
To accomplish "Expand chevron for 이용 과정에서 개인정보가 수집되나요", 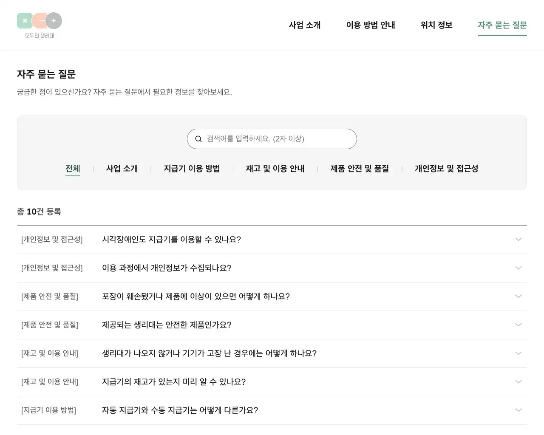I will point(518,268).
